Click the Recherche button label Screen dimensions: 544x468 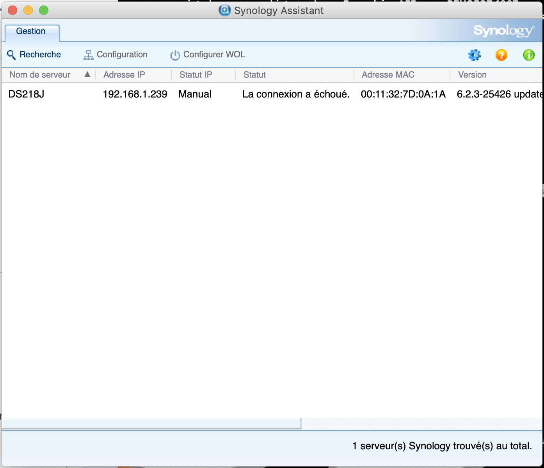[40, 55]
